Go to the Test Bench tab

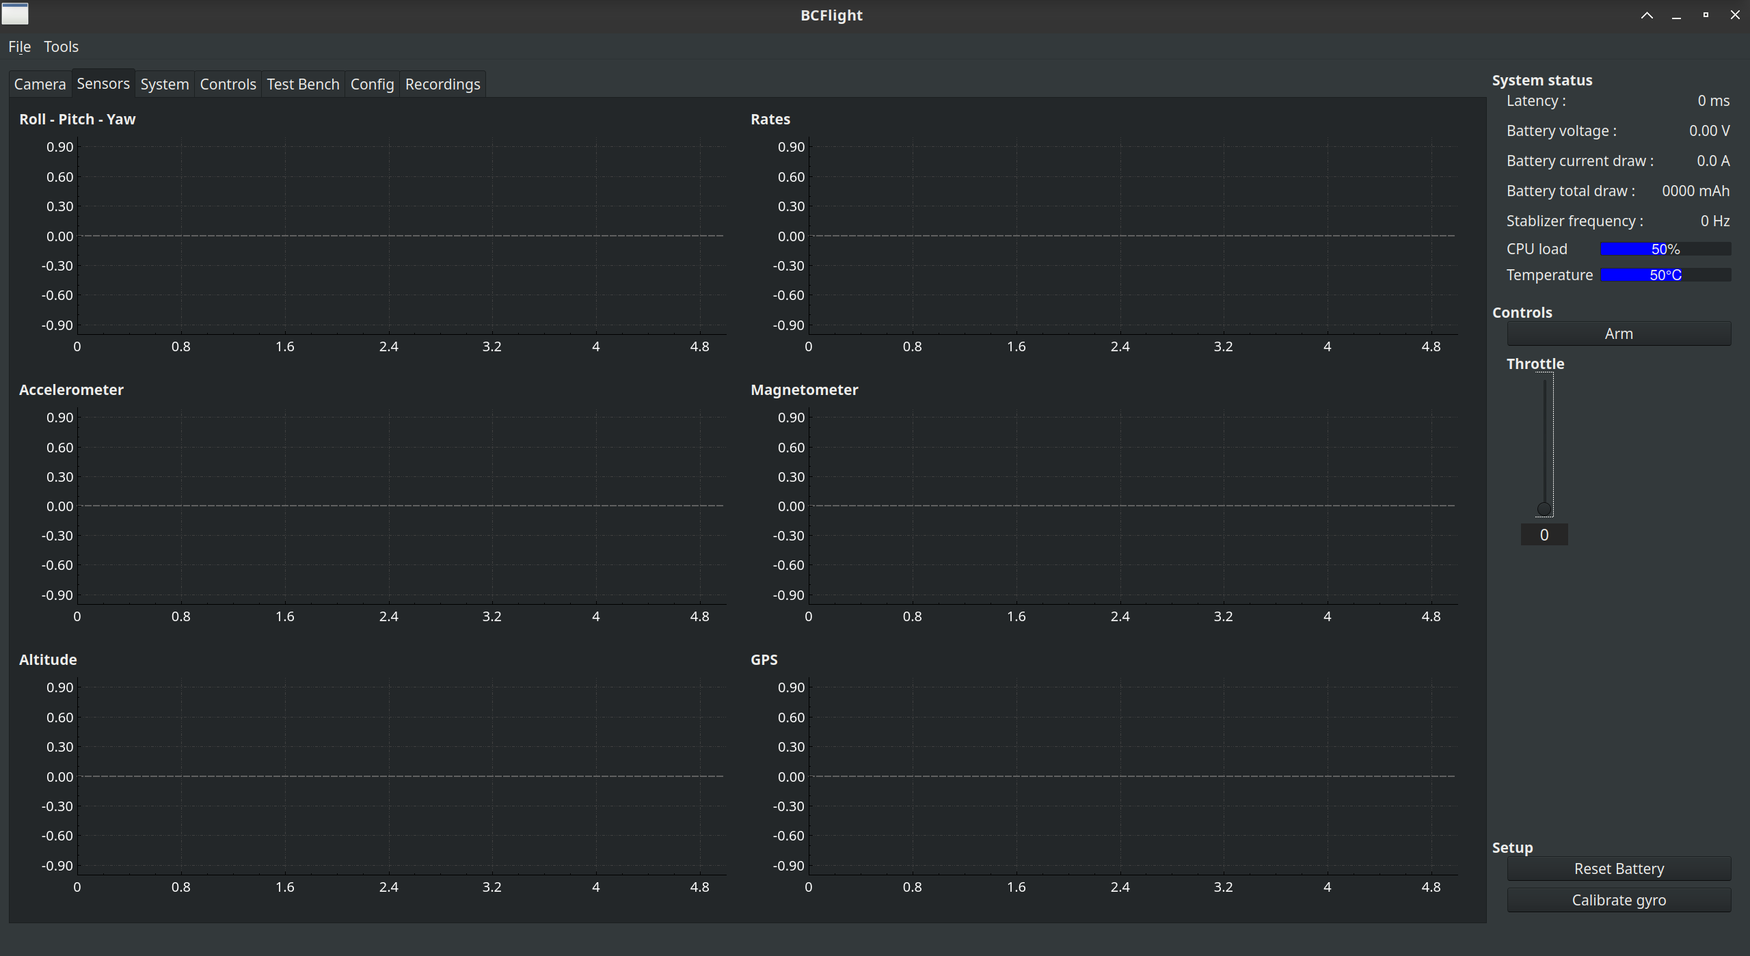[303, 84]
